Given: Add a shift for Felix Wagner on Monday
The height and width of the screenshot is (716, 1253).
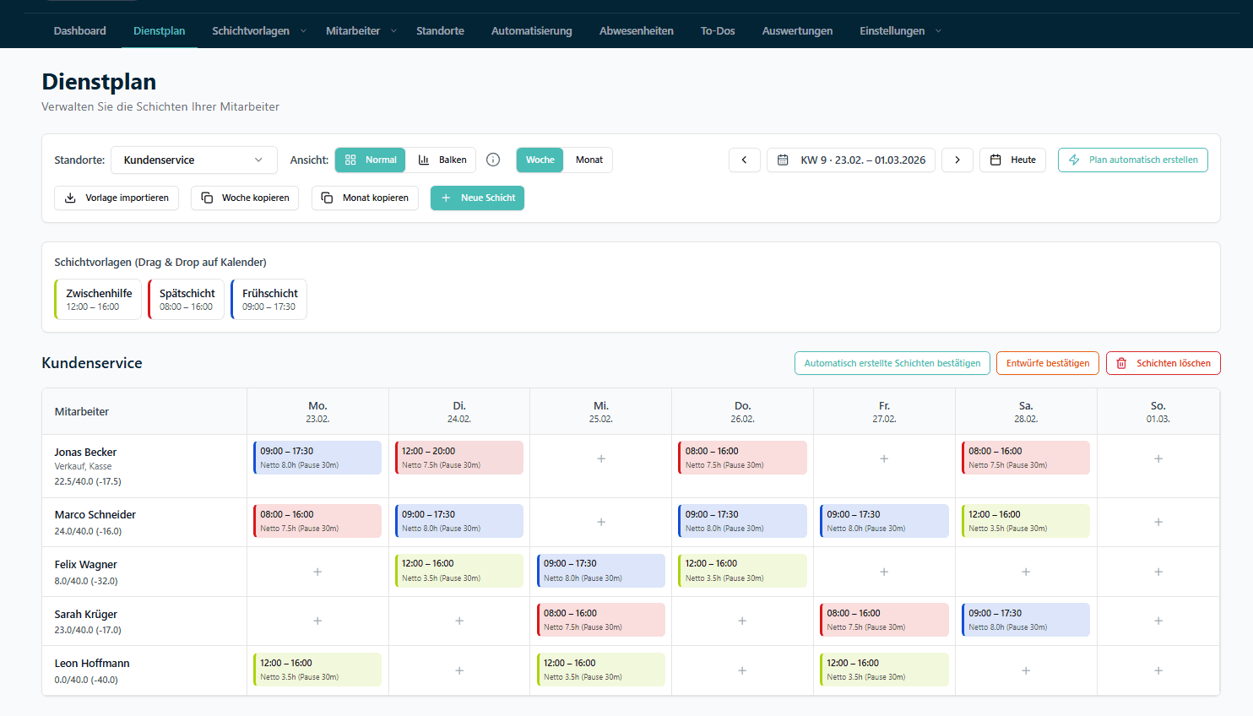Looking at the screenshot, I should pyautogui.click(x=317, y=571).
